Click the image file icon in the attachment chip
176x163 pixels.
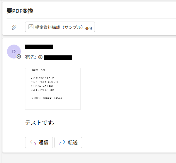click(x=31, y=27)
